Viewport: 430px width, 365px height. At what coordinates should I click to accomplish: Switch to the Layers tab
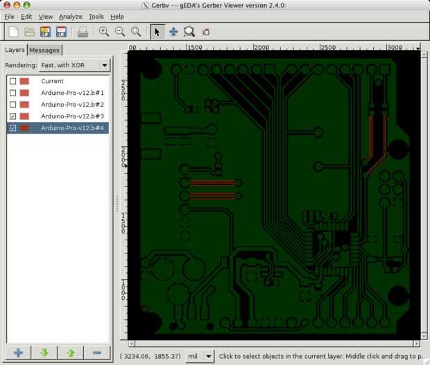(x=15, y=50)
